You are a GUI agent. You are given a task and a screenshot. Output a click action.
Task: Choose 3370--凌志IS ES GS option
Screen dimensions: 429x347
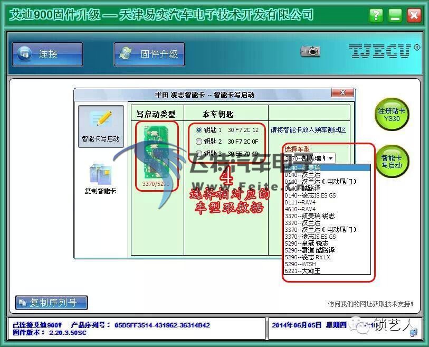(x=327, y=237)
